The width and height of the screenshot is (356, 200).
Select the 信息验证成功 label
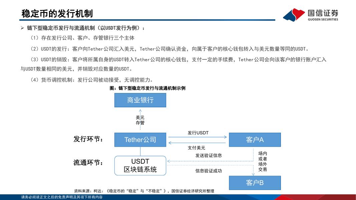point(209,171)
